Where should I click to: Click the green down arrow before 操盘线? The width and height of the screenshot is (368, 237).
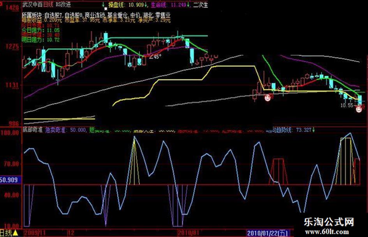point(104,4)
